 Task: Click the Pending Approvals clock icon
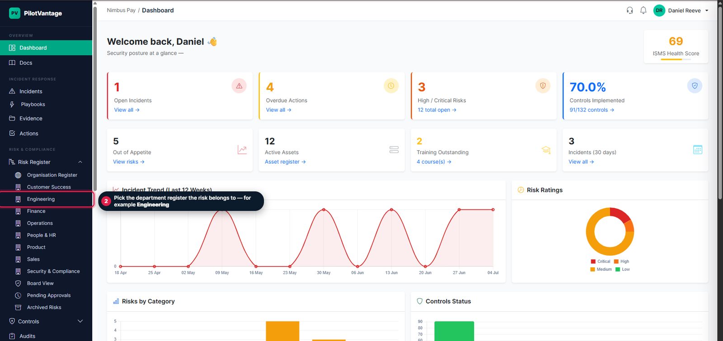coord(18,295)
